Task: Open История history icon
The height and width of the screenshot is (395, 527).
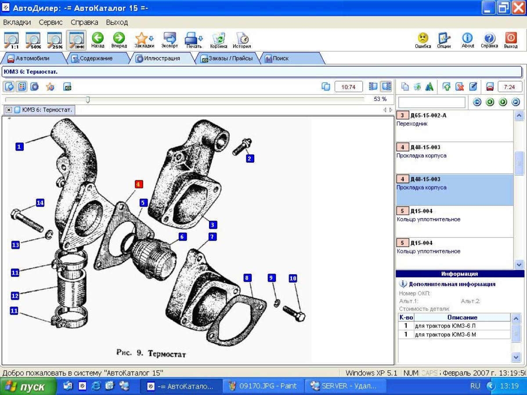Action: click(242, 40)
